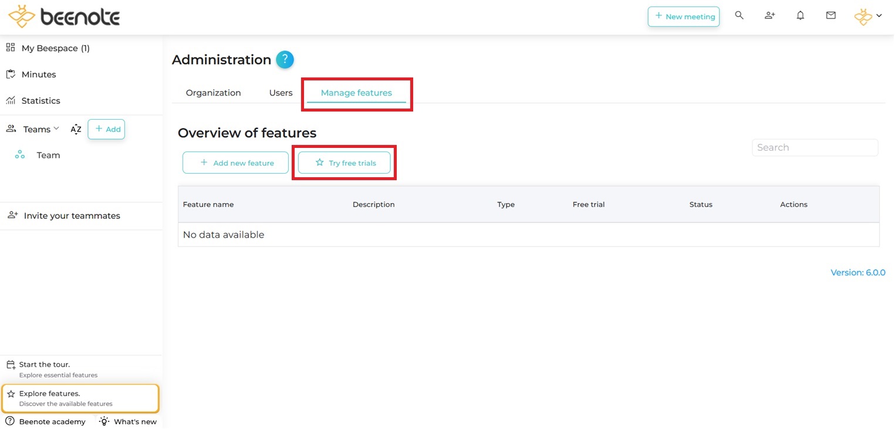Viewport: 895px width, 429px height.
Task: Open Statistics in the sidebar
Action: [40, 100]
